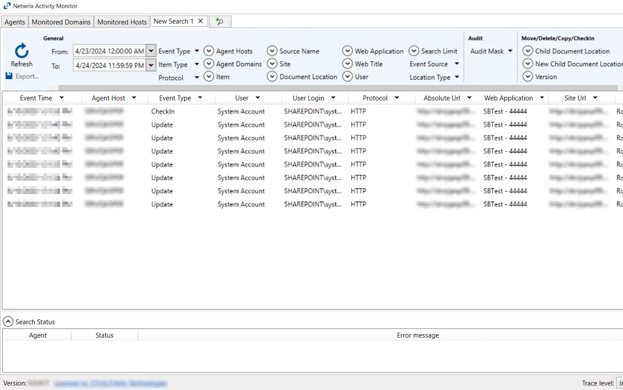This screenshot has height=390, width=623.
Task: Expand the Site filter
Action: click(x=272, y=64)
